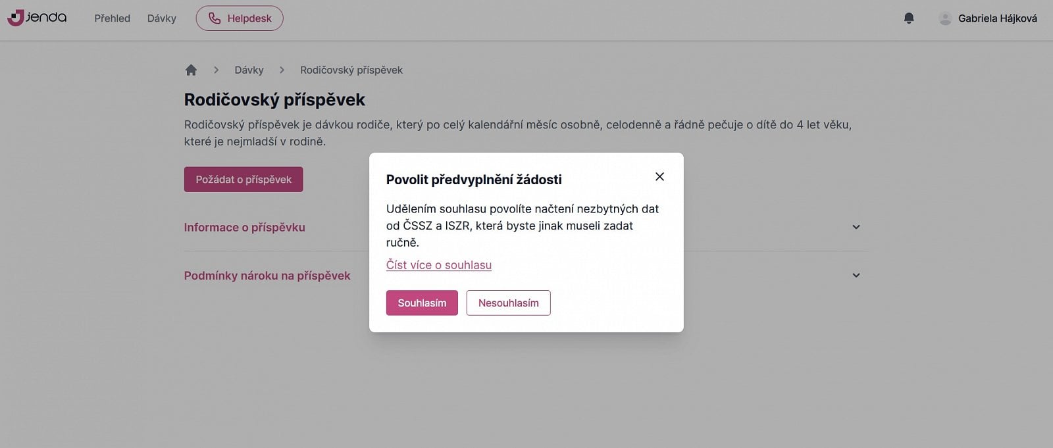Screen dimensions: 1053x448
Task: Open the Dávky menu item
Action: pyautogui.click(x=162, y=18)
